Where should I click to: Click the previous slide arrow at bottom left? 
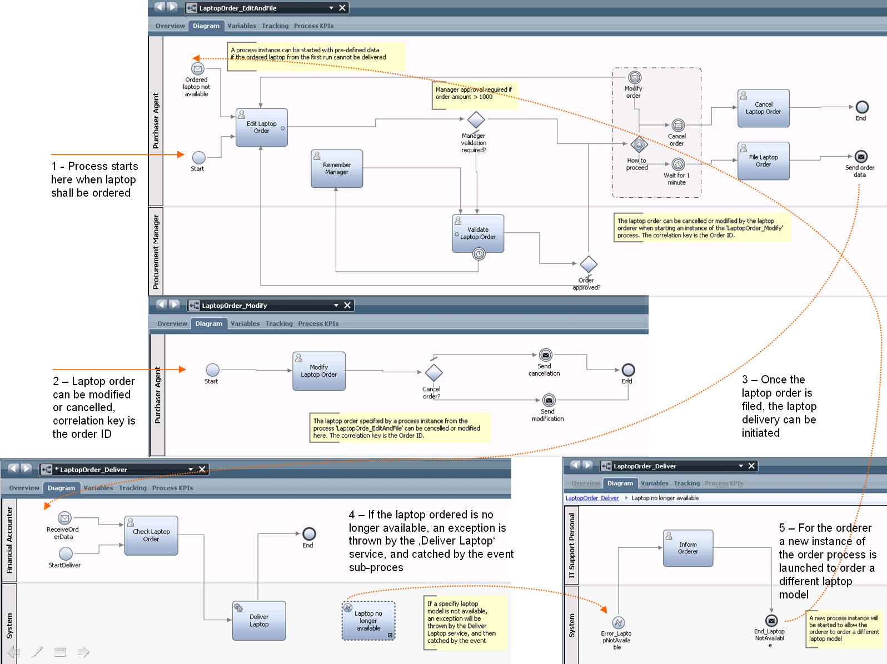point(14,652)
